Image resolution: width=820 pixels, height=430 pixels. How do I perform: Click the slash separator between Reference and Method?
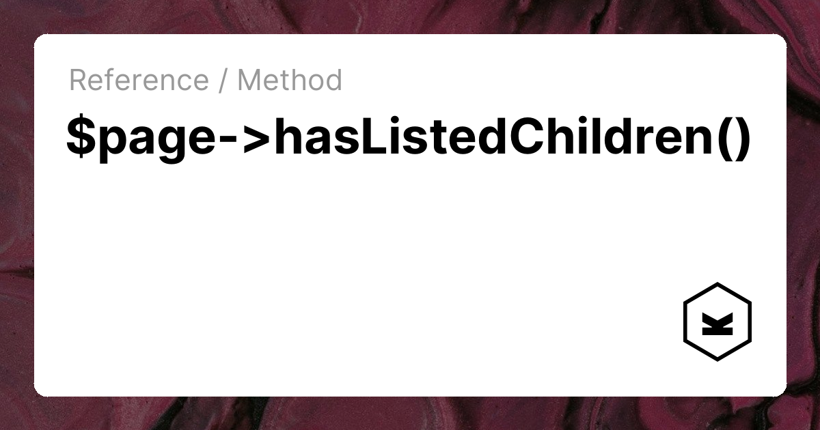(223, 81)
